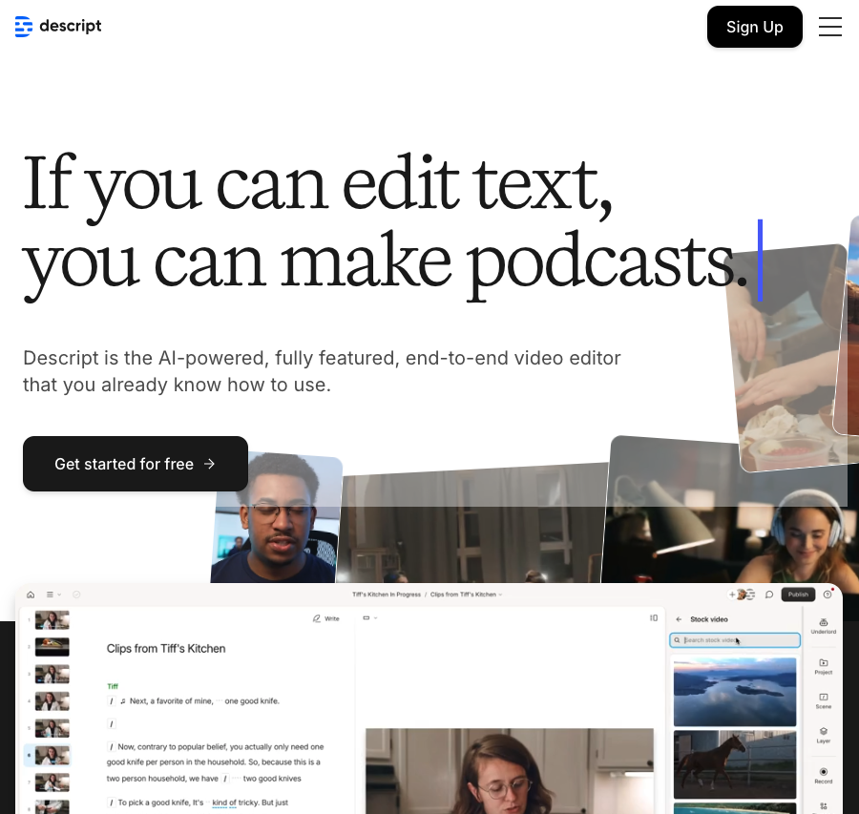The height and width of the screenshot is (814, 859).
Task: Go back using the Stock video arrow
Action: point(679,619)
